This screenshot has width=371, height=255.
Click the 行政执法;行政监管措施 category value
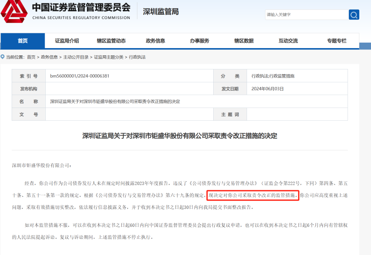tap(273, 76)
